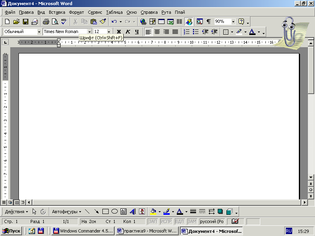This screenshot has width=315, height=236.
Task: Open the Вставка menu
Action: coord(57,12)
